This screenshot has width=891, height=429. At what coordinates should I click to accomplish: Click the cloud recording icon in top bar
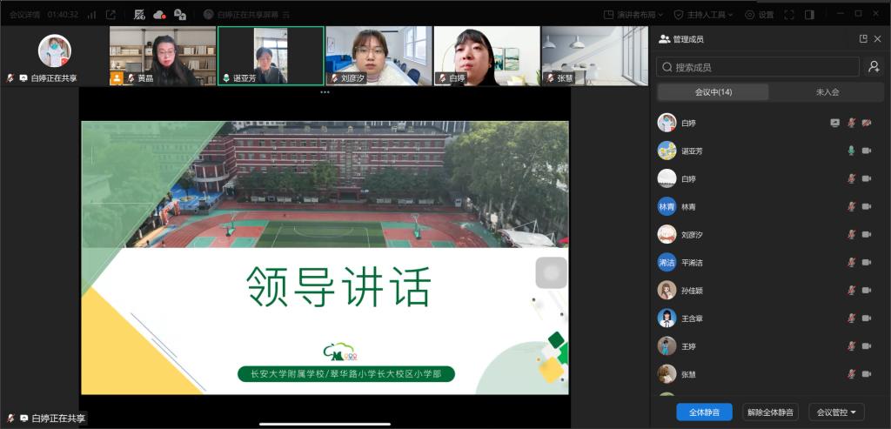(159, 15)
